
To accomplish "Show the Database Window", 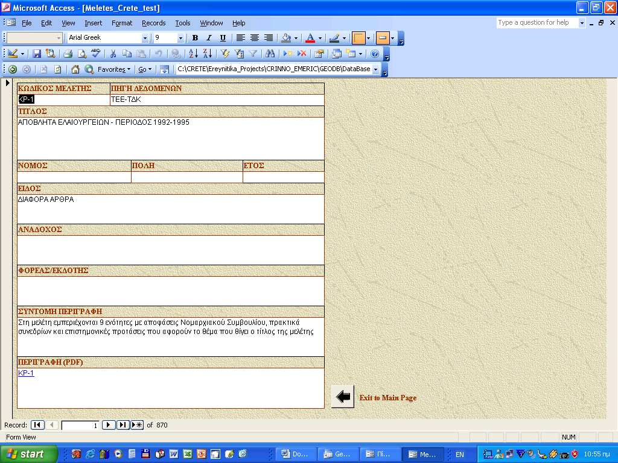I will (x=337, y=54).
